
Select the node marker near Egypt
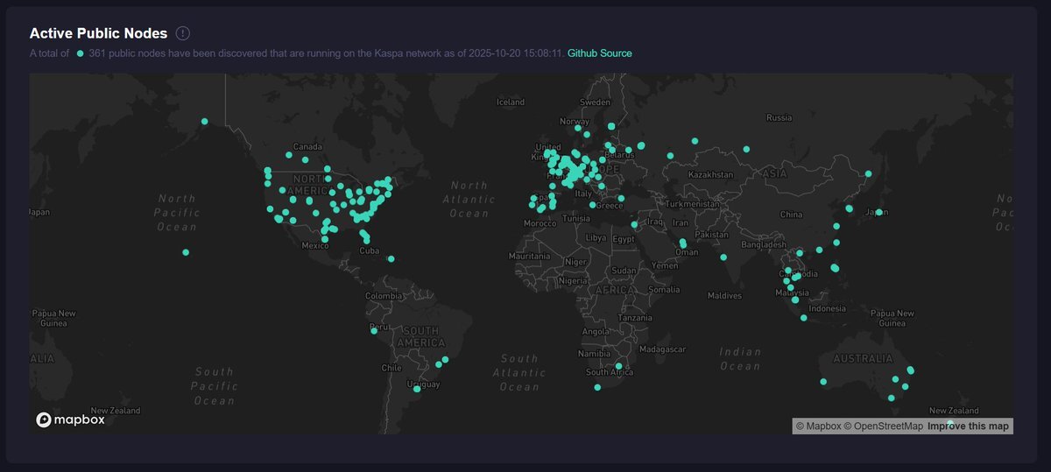[x=634, y=225]
